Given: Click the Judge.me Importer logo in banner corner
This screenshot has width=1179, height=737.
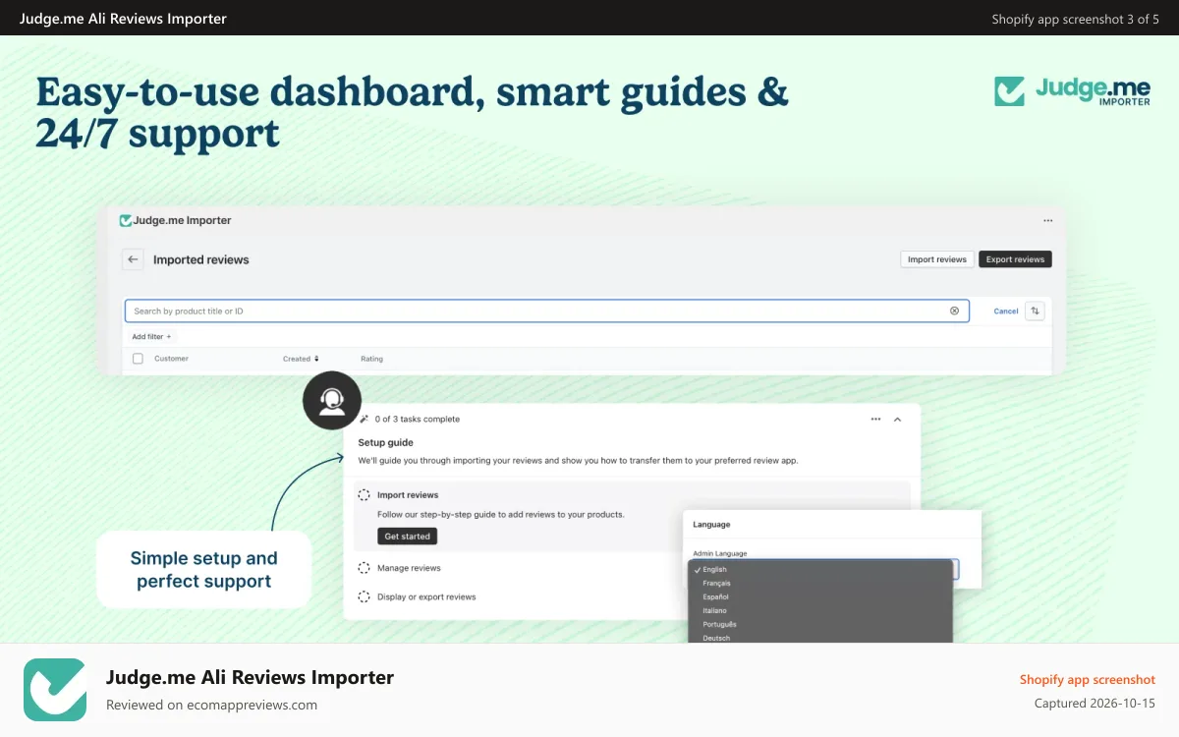Looking at the screenshot, I should pos(1072,91).
